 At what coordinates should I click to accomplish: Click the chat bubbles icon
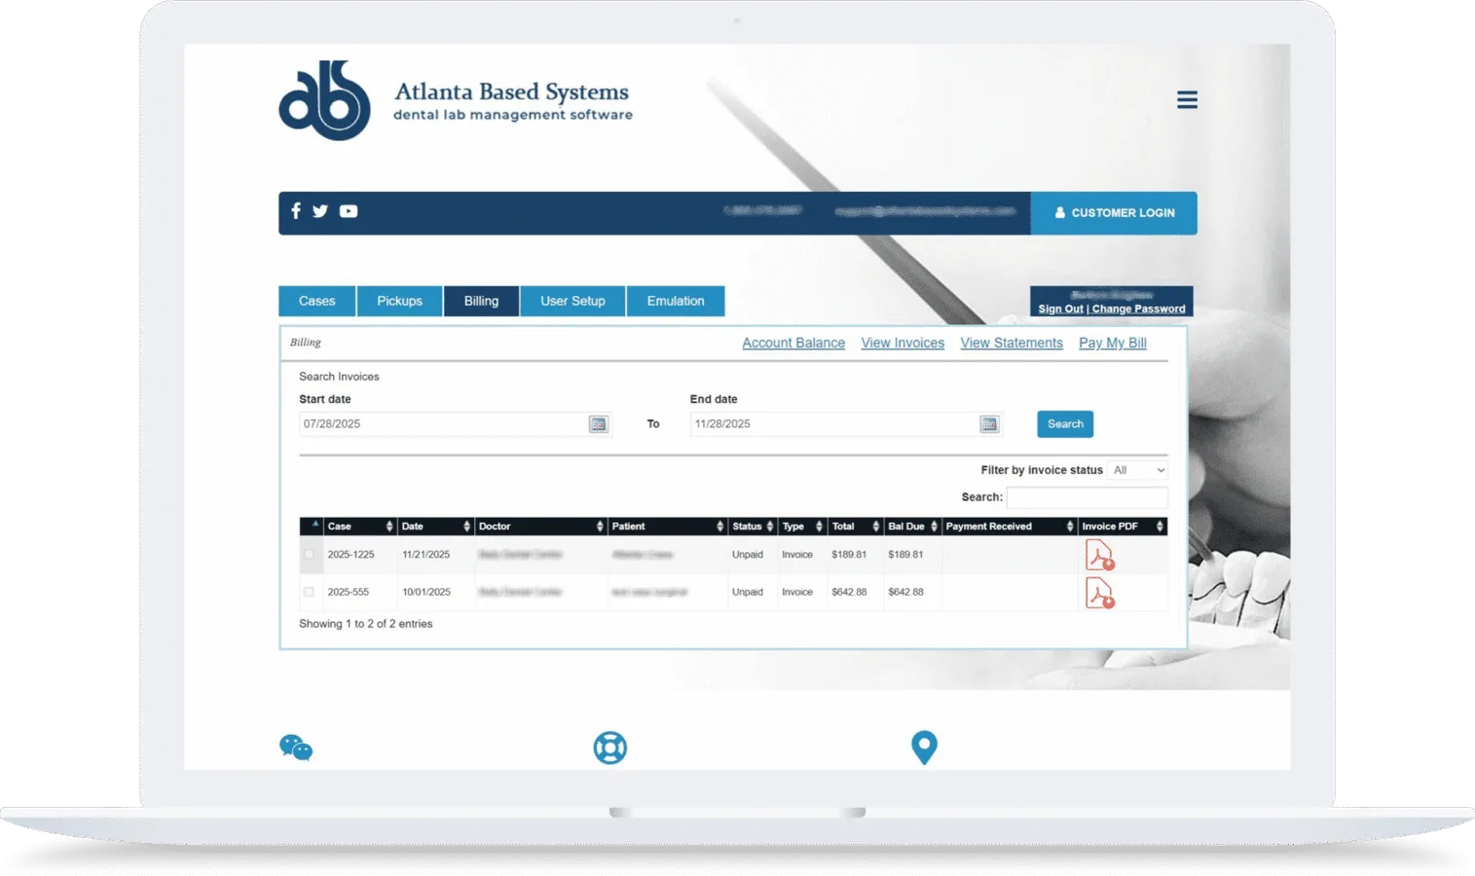click(296, 748)
